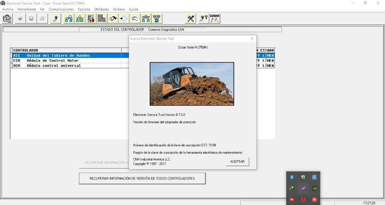This screenshot has height=205, width=385.
Task: Click the EST subscription key ID 5188 text
Action: (174, 145)
